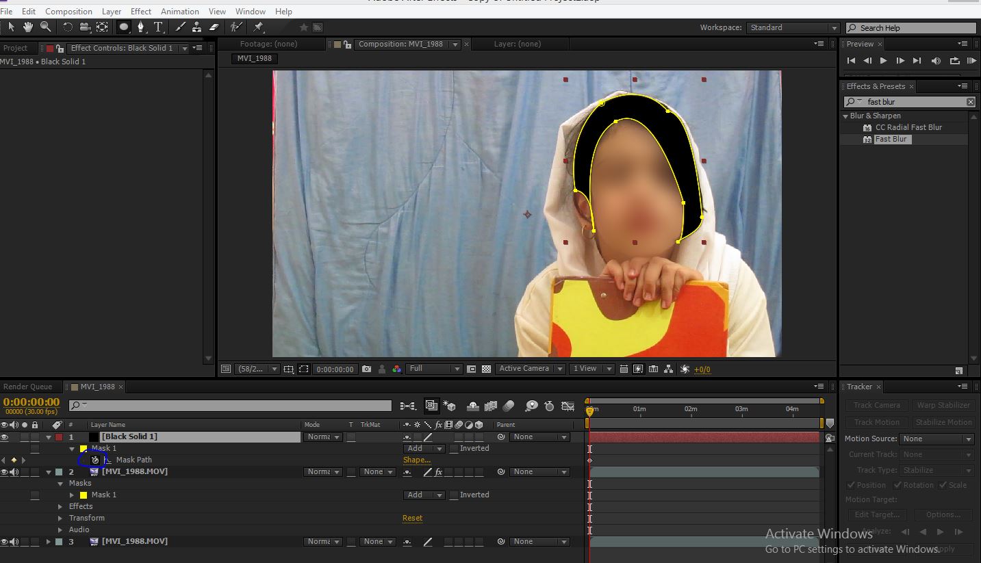Viewport: 981px width, 563px height.
Task: Select the Zoom magnifier tool
Action: (x=45, y=27)
